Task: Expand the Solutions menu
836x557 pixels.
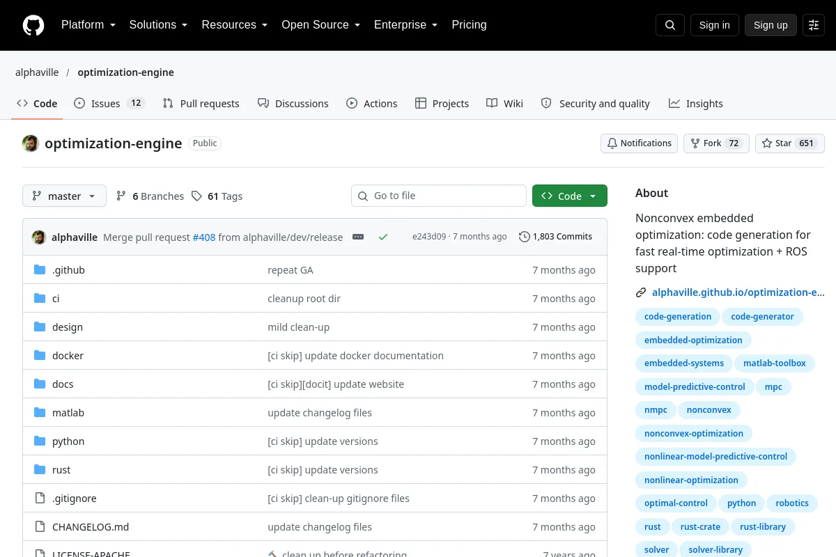Action: pos(158,25)
